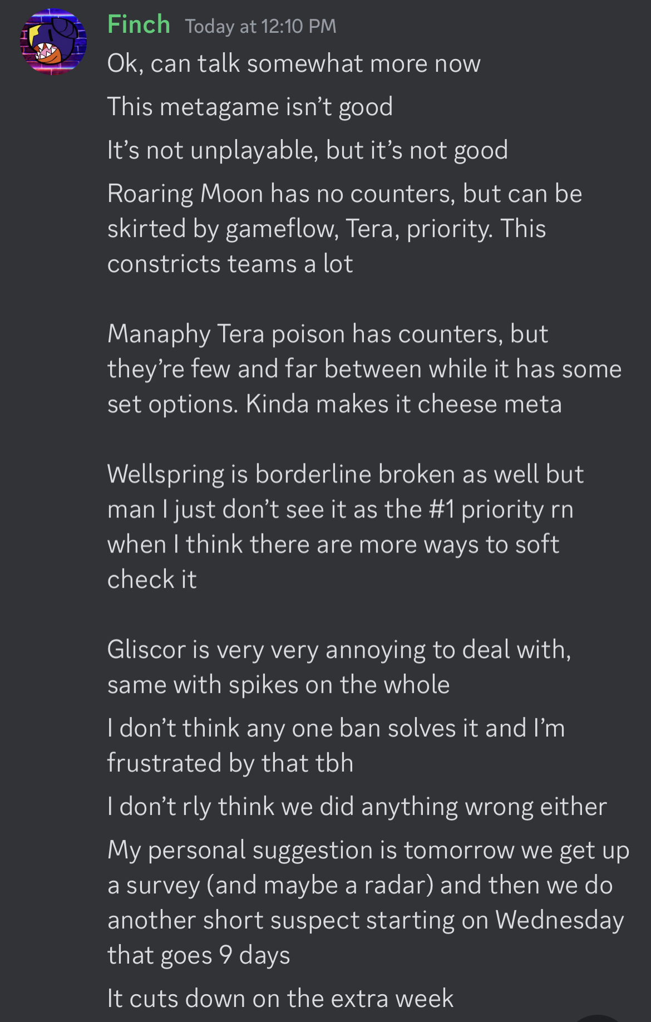Select the 'same with spikes on the whole' line
651x1022 pixels.
278,684
